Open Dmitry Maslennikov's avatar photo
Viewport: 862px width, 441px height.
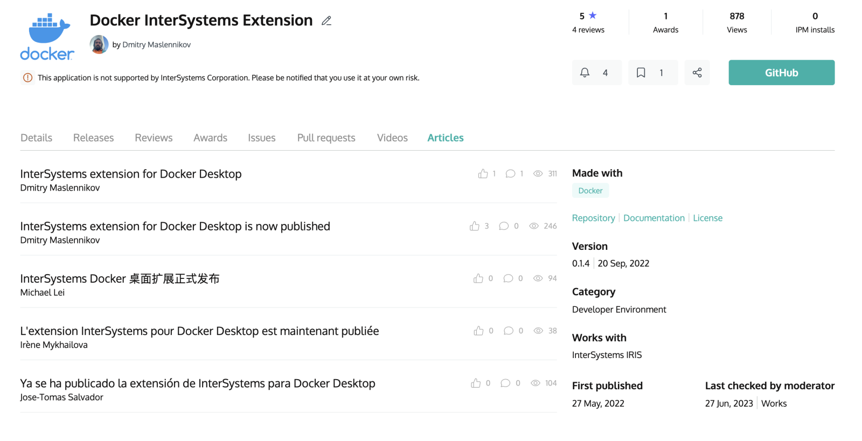click(99, 45)
